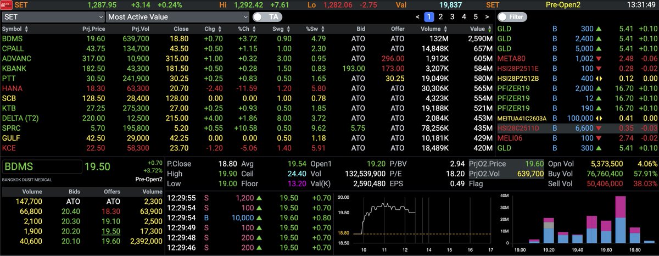Select the KCE row symbol
The width and height of the screenshot is (659, 256).
tap(9, 147)
